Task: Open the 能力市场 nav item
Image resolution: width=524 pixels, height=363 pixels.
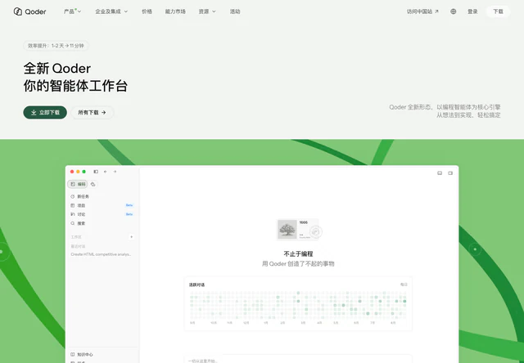Action: (x=175, y=11)
